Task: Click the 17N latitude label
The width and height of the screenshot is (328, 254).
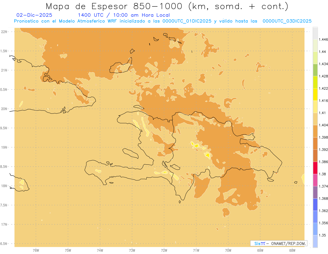Action: [4, 224]
